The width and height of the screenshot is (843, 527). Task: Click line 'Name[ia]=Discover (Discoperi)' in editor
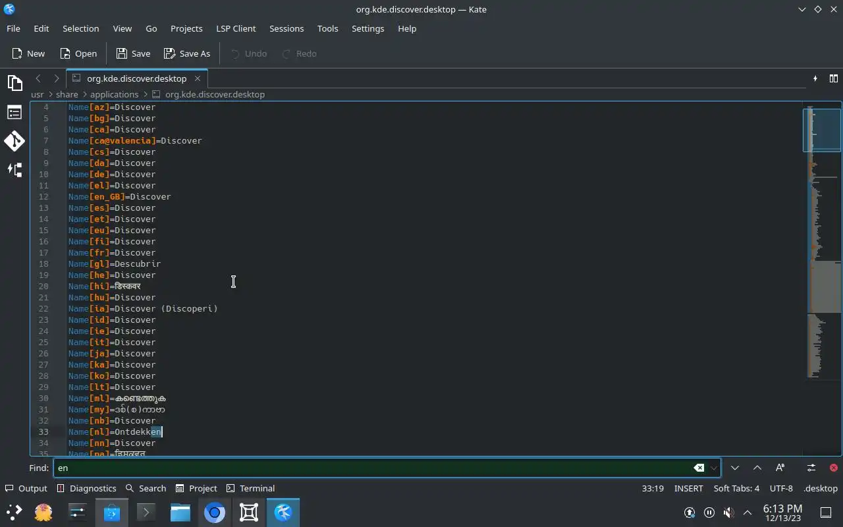coord(143,308)
